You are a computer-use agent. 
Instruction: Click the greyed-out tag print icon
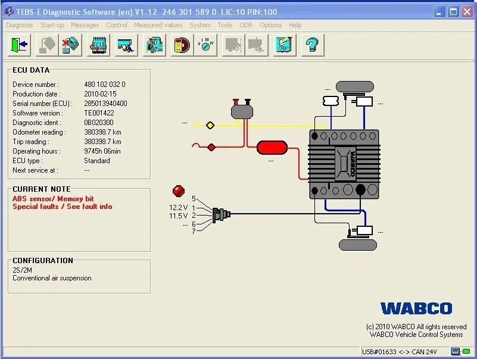point(47,45)
